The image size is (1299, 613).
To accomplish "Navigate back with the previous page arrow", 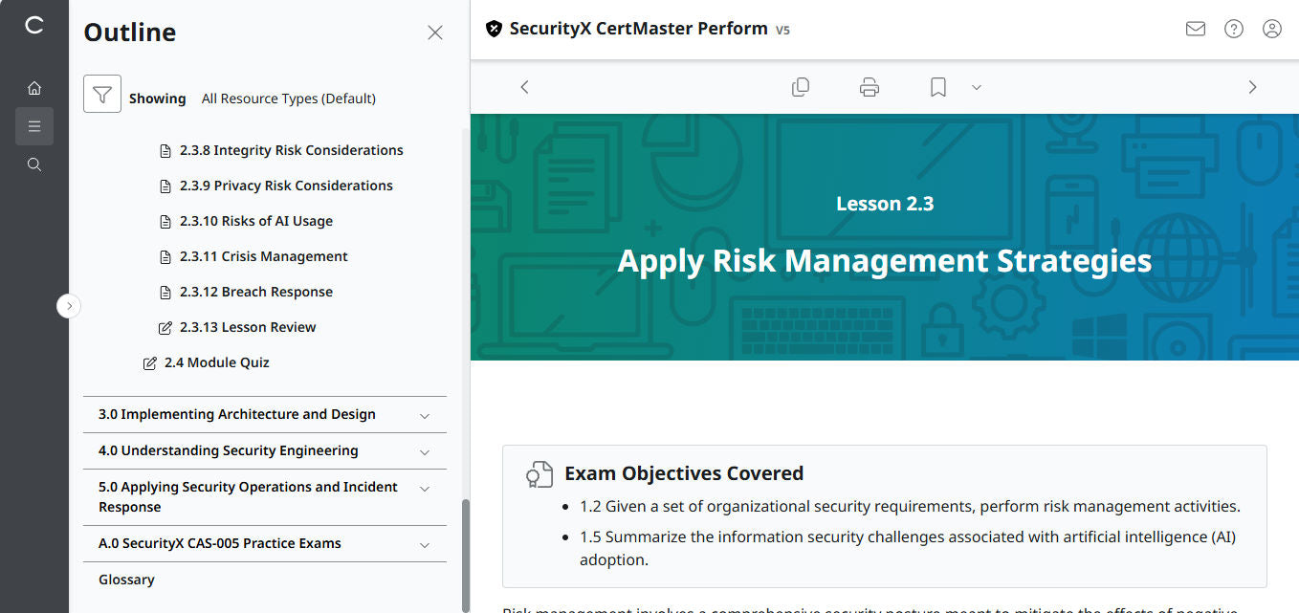I will [524, 86].
